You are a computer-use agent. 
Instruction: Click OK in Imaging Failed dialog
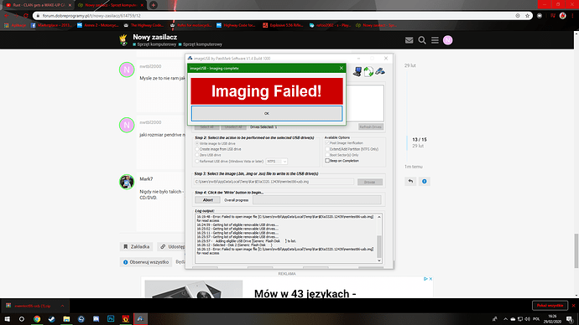click(267, 113)
